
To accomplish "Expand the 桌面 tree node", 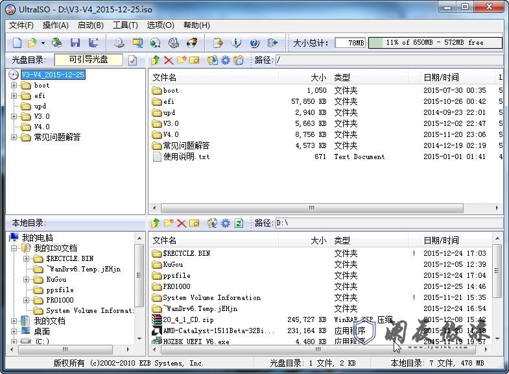I will click(14, 332).
